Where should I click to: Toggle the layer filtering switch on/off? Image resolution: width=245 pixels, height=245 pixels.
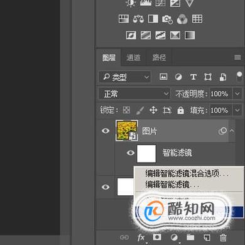[x=239, y=77]
